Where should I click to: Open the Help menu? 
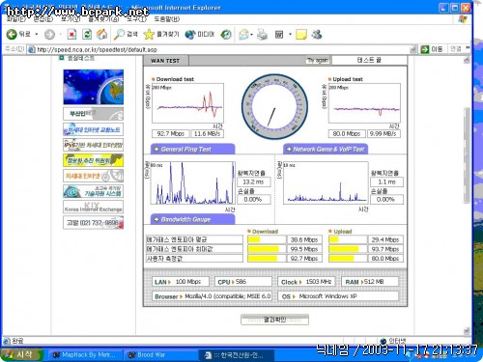[166, 19]
